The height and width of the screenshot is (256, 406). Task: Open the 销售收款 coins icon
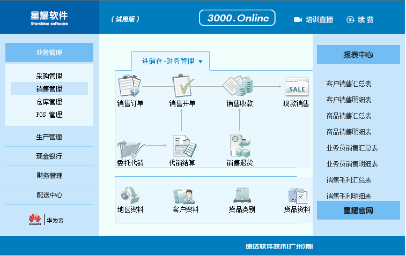tap(238, 86)
